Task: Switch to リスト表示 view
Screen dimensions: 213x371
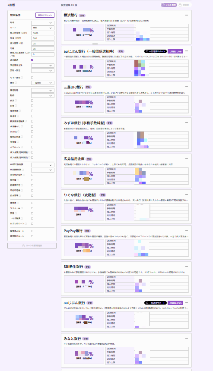Action: [168, 5]
